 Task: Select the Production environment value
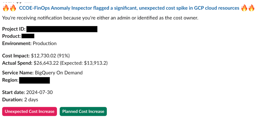pyautogui.click(x=44, y=43)
